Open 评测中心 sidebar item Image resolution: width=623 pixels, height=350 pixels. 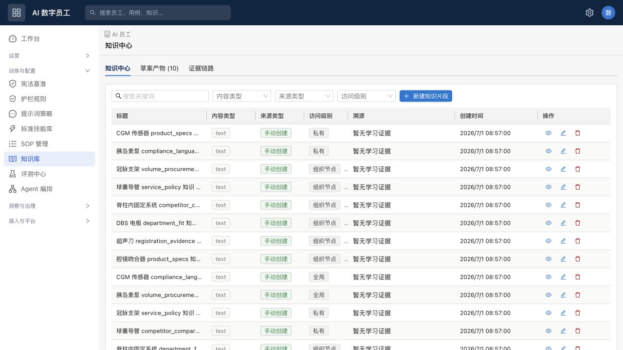tap(49, 174)
